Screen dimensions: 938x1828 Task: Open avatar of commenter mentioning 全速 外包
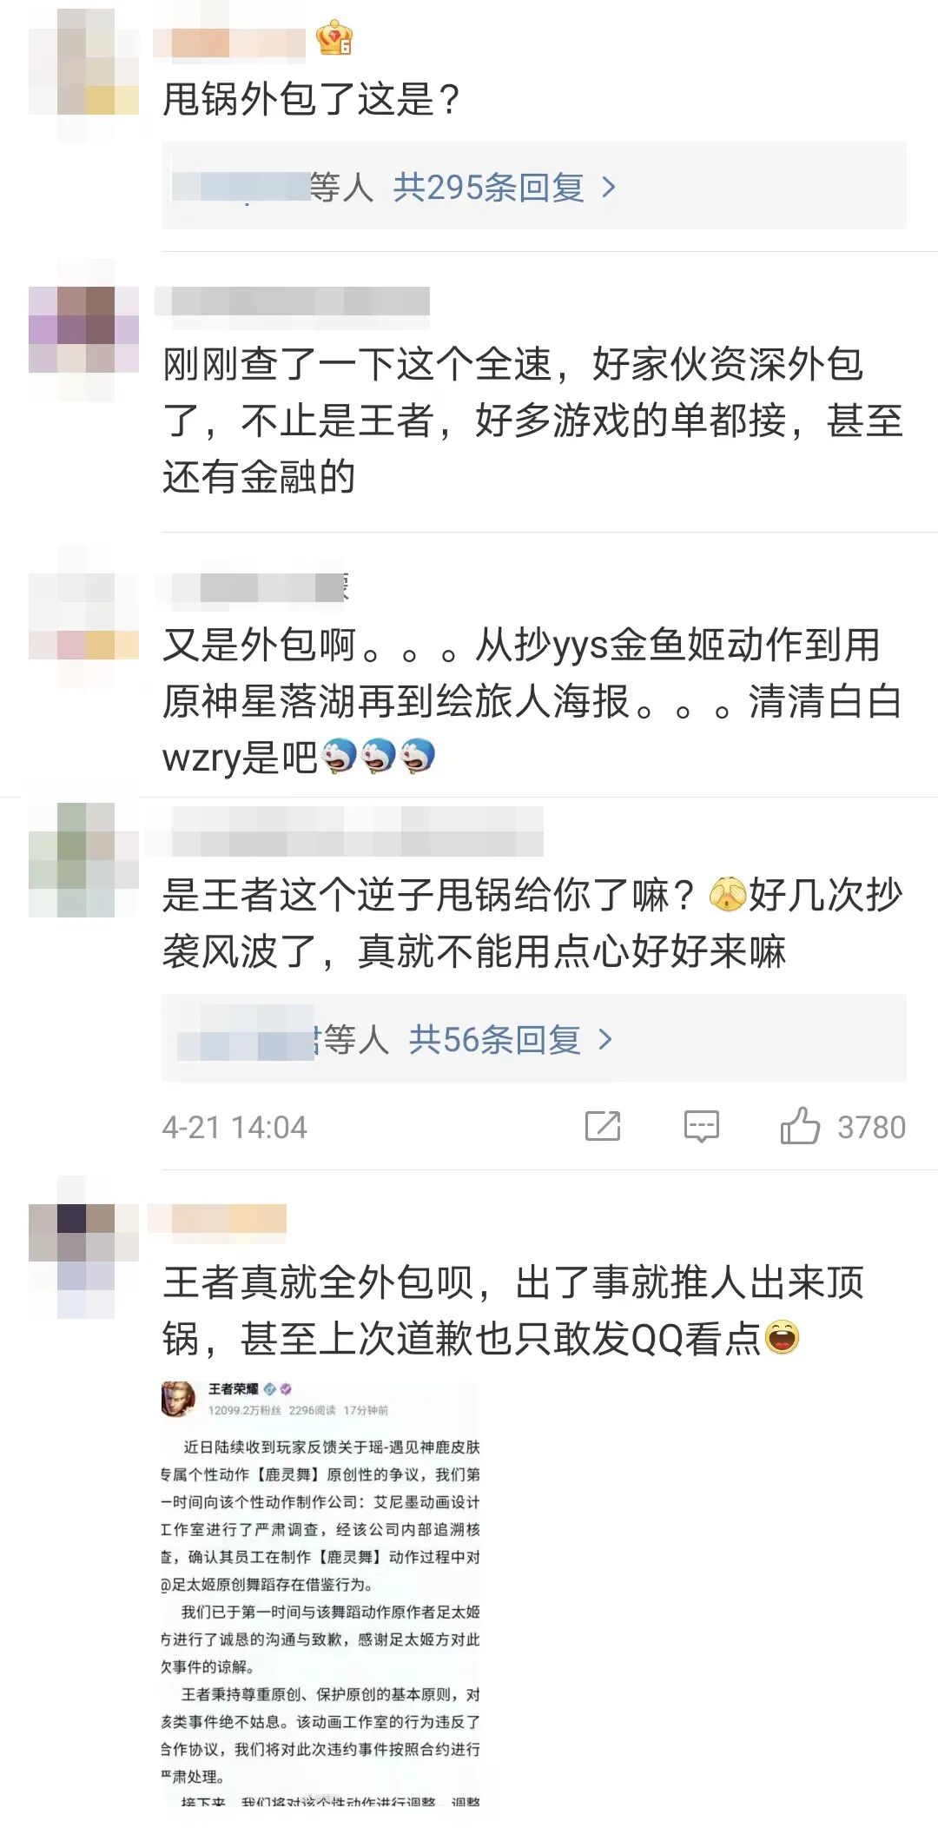coord(84,330)
